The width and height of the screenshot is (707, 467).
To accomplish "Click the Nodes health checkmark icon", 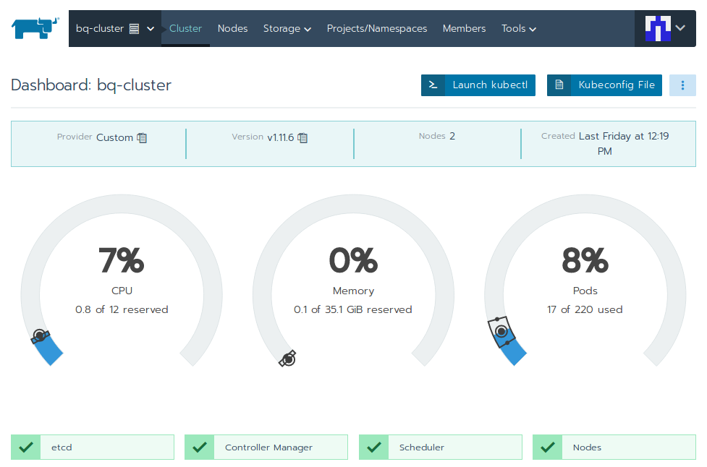I will (x=548, y=447).
